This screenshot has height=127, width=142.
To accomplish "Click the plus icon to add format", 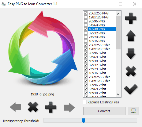I will 131,18.
